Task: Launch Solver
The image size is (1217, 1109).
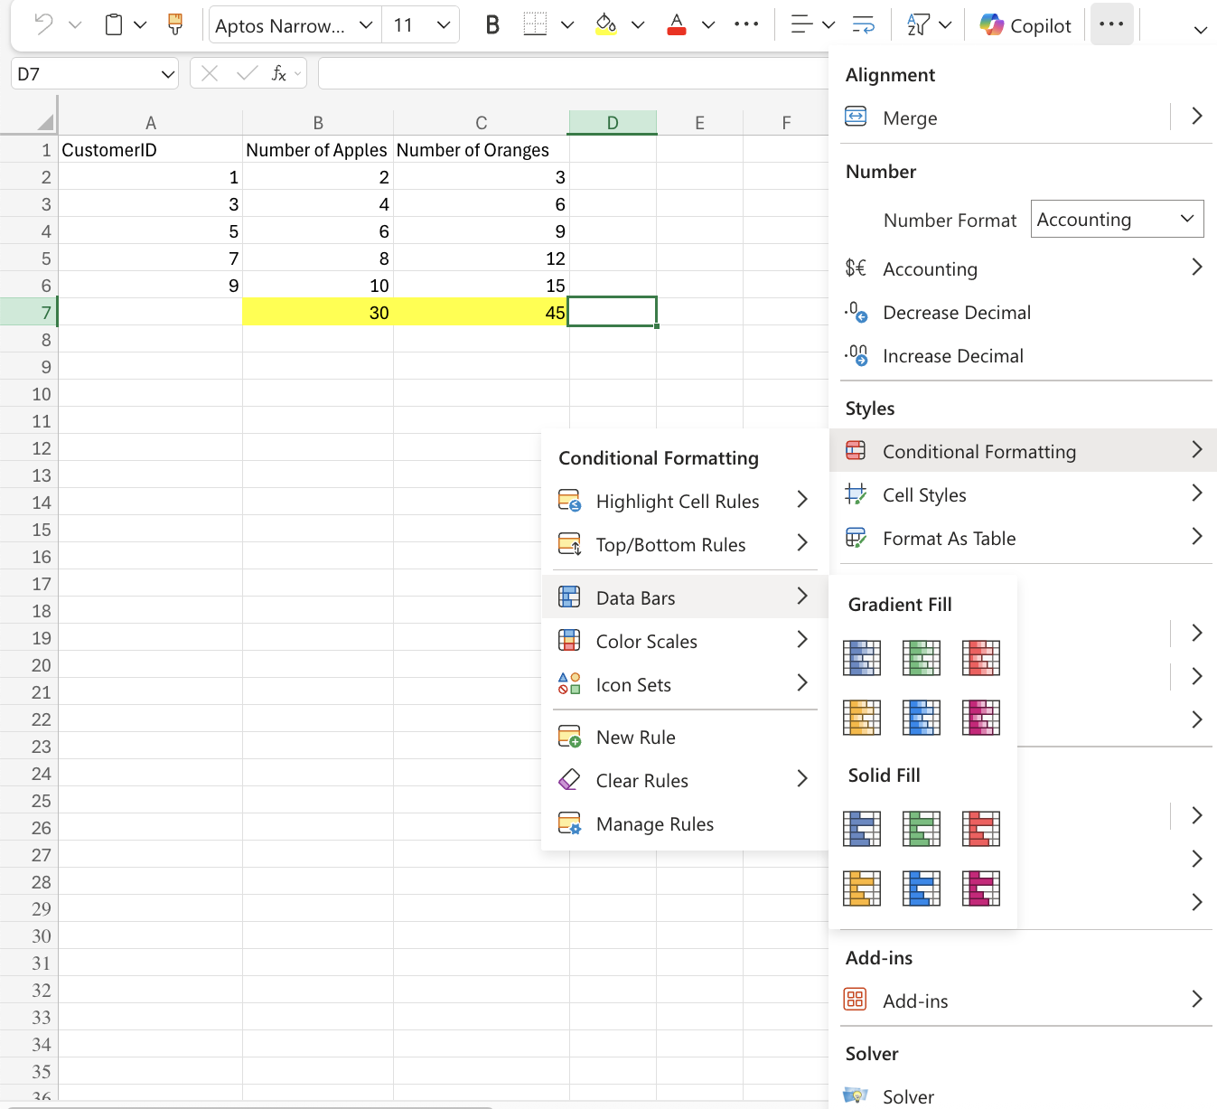Action: 908,1095
